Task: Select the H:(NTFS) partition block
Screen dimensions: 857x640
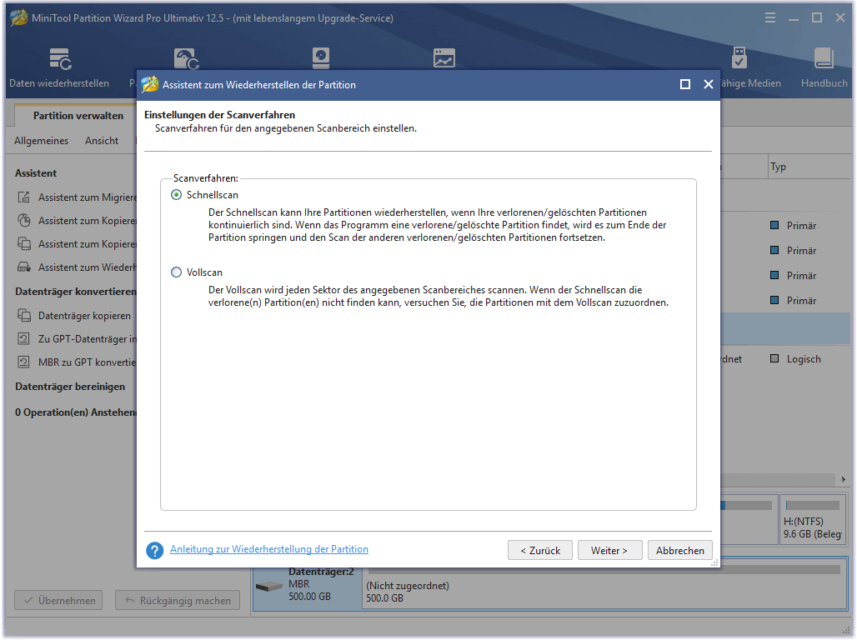Action: (814, 520)
